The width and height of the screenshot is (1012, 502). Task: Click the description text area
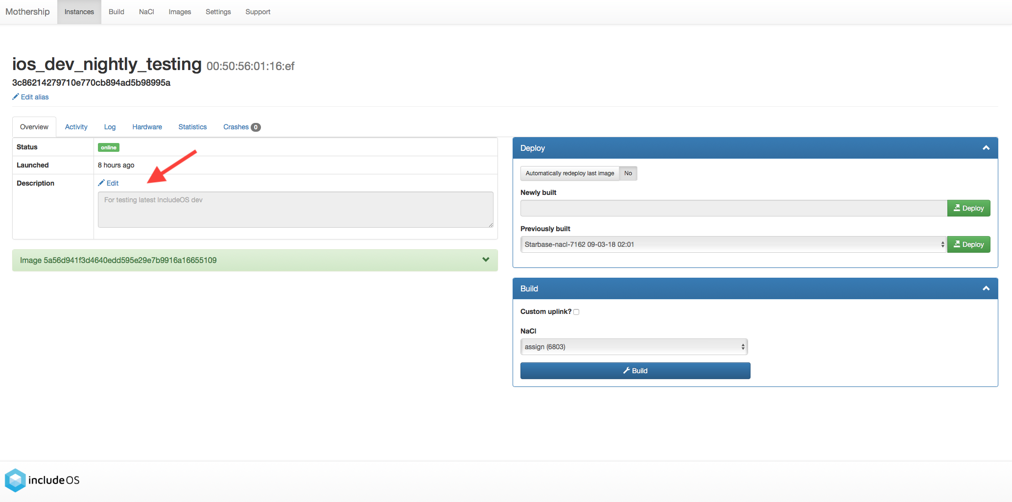point(296,210)
